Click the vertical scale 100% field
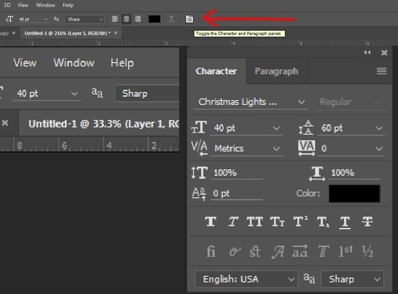 coord(237,172)
